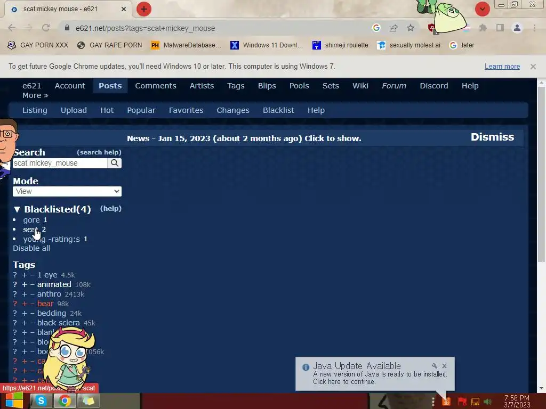Open the Wiki page
Viewport: 546px width, 409px height.
point(360,86)
